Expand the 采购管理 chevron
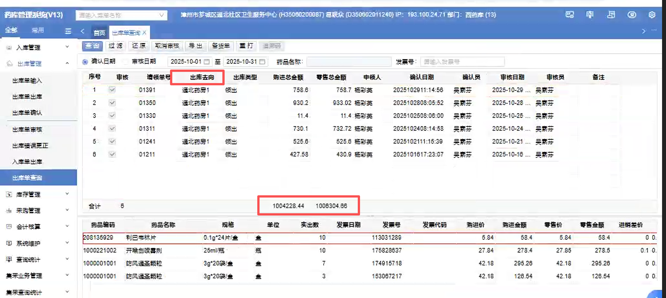 [67, 210]
